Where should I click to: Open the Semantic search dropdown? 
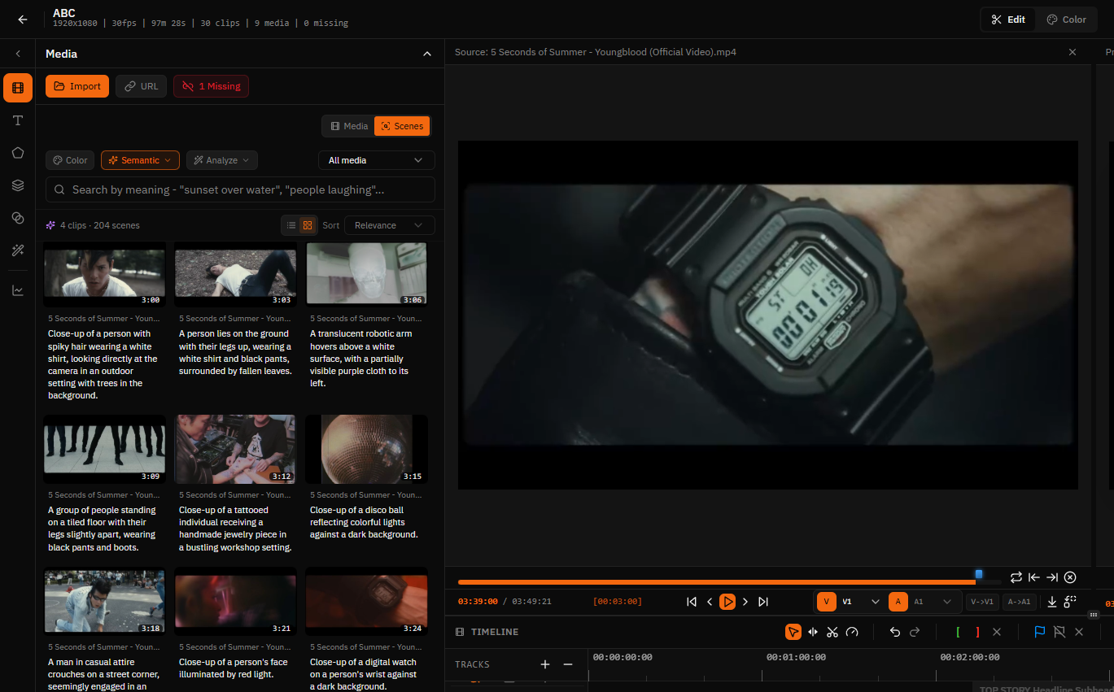[x=140, y=160]
